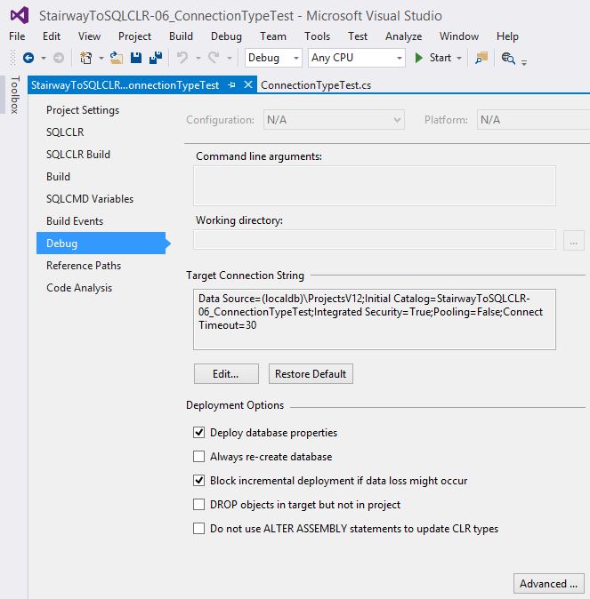590x599 pixels.
Task: Click the Save All icon
Action: (x=156, y=58)
